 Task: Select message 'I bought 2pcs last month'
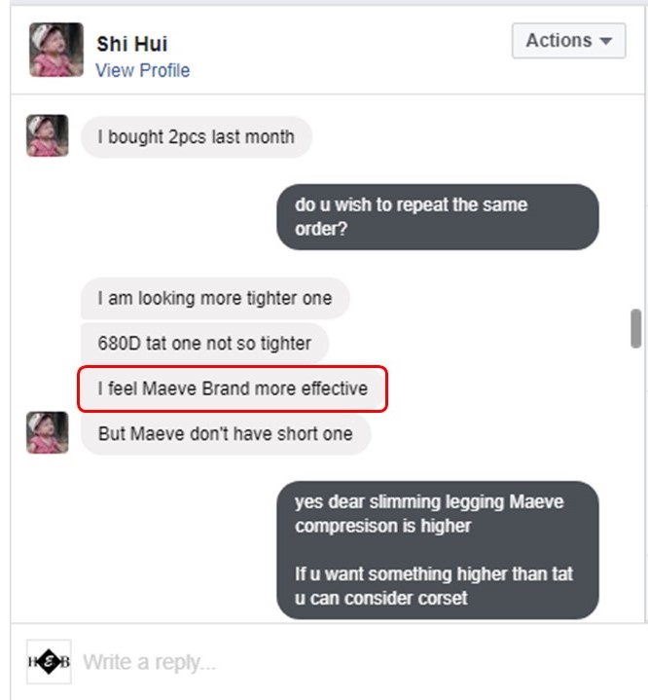(197, 137)
